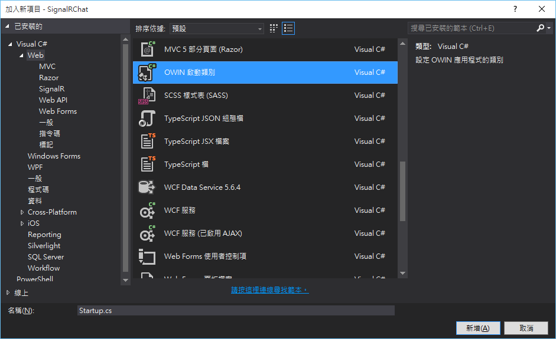Switch to medium icons list view
The image size is (556, 339).
[x=288, y=28]
